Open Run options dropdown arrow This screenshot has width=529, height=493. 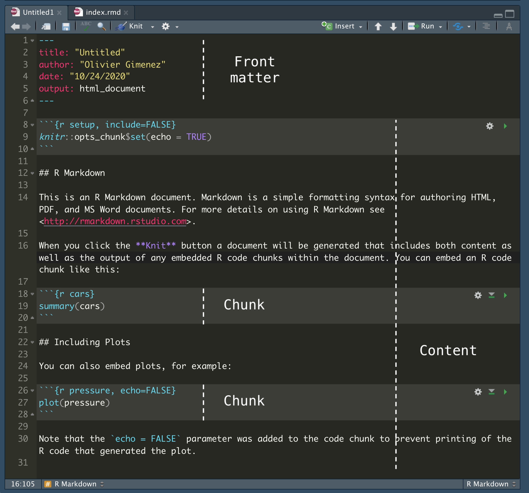point(440,27)
